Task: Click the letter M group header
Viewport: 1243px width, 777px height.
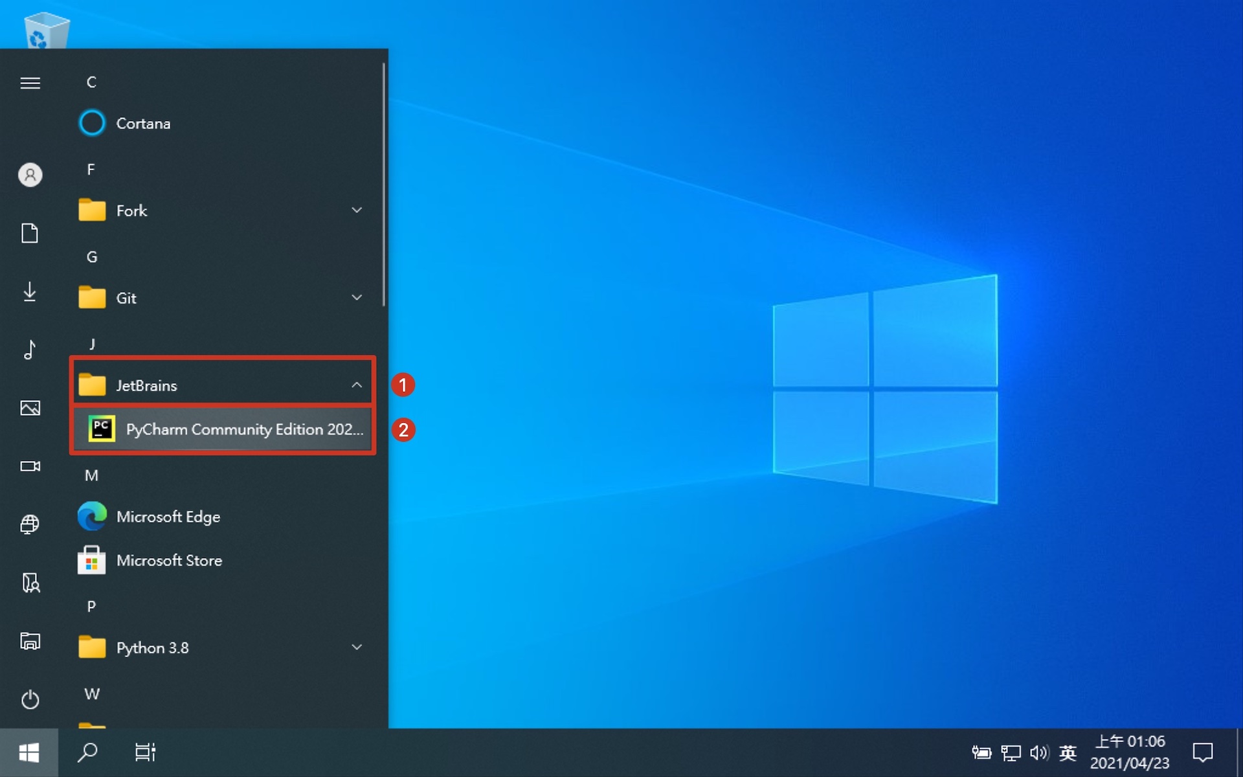Action: click(x=92, y=476)
